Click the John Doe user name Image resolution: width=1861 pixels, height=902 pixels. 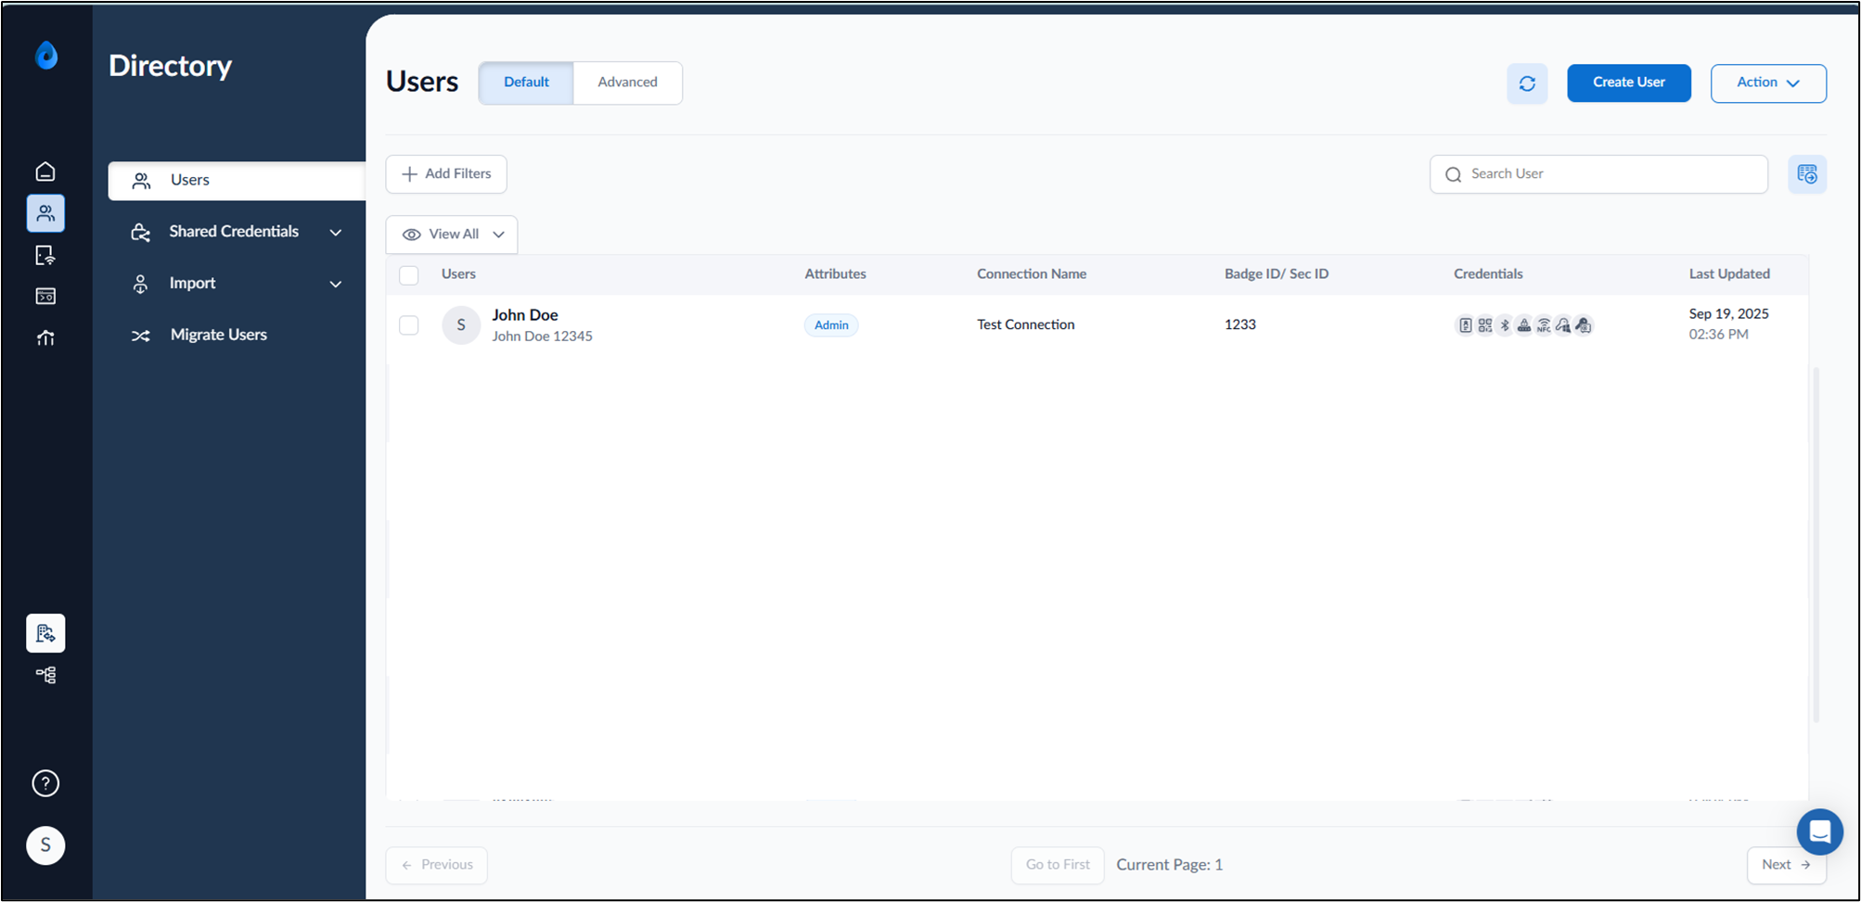pyautogui.click(x=525, y=315)
